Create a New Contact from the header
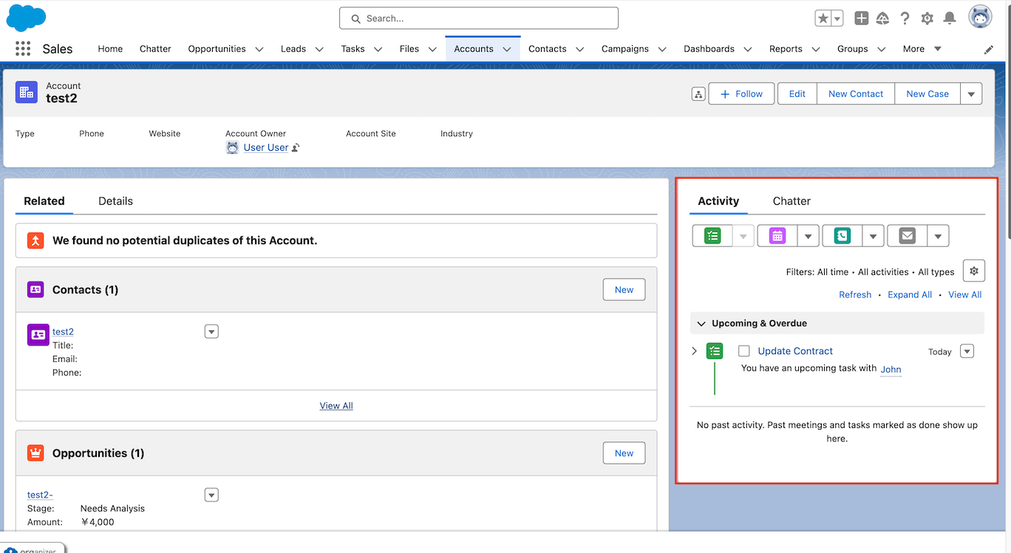This screenshot has height=553, width=1011. click(x=856, y=94)
